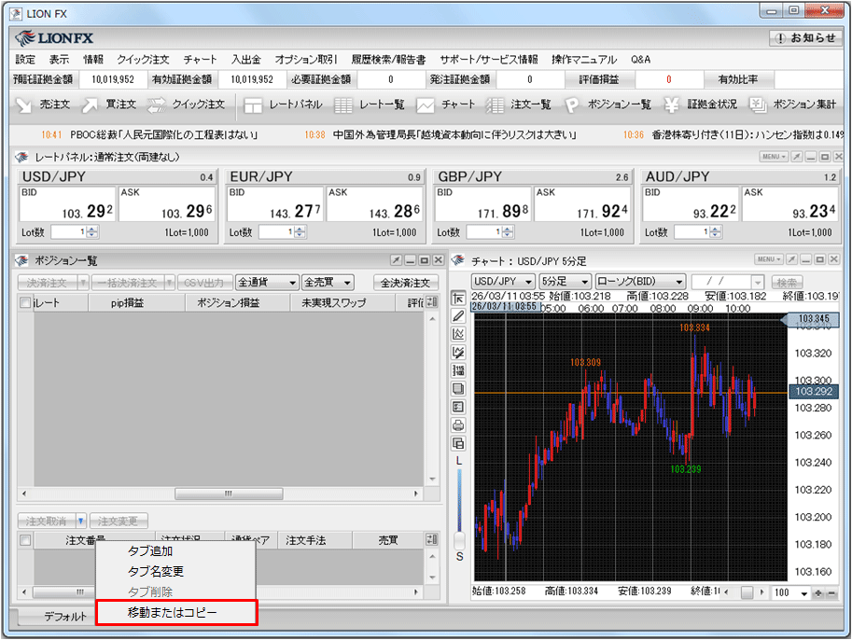Open the chart date picker dropdown

pyautogui.click(x=758, y=282)
